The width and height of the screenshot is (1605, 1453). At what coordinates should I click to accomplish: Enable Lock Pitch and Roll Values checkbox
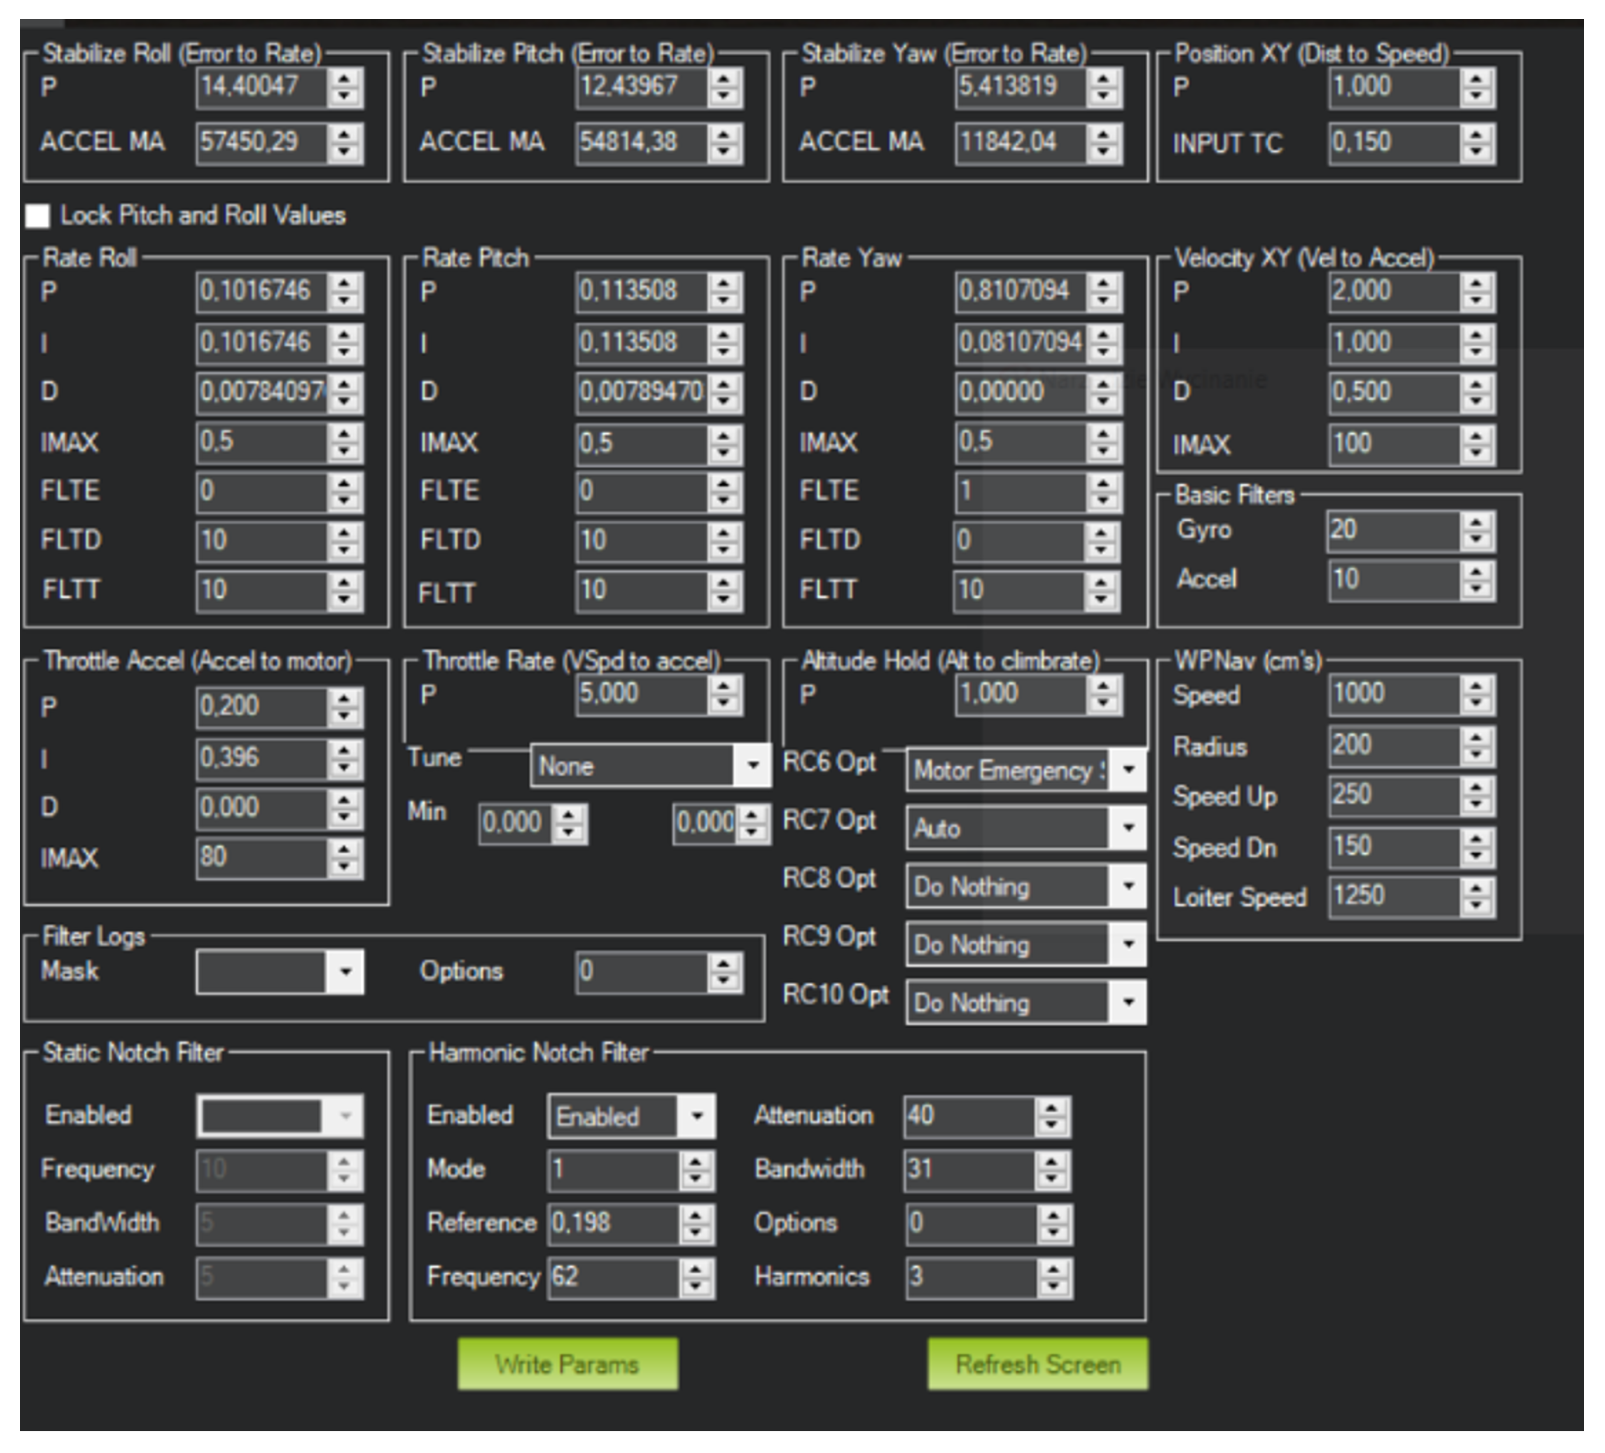(38, 216)
